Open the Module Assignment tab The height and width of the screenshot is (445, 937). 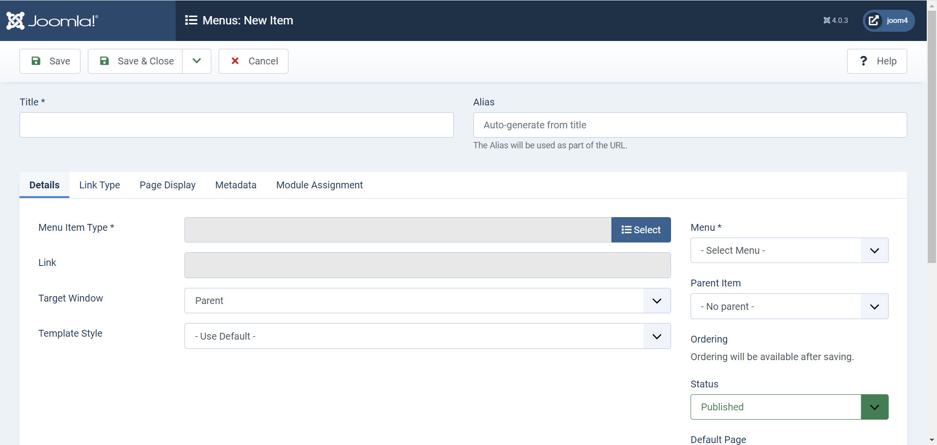pyautogui.click(x=319, y=185)
